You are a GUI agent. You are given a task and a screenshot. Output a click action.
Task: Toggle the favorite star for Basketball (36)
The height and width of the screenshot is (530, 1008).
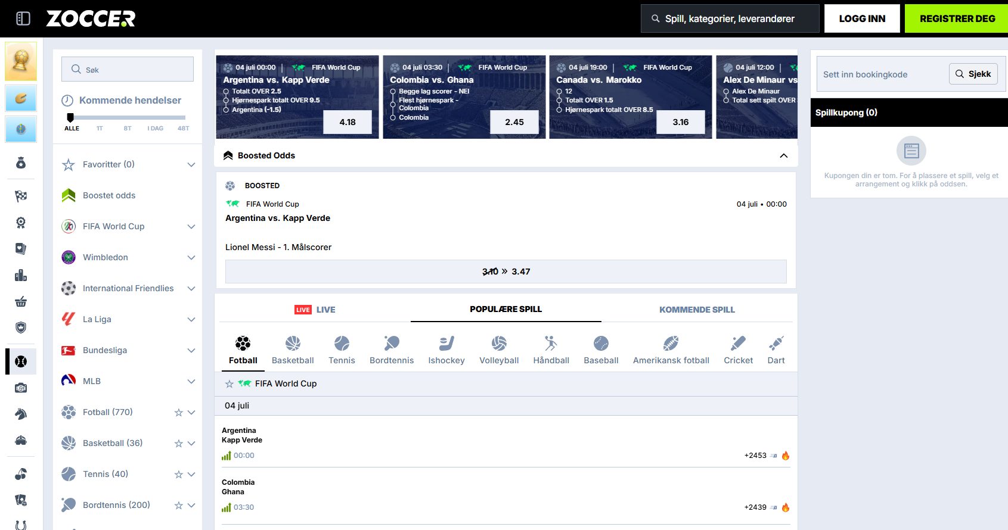[178, 443]
